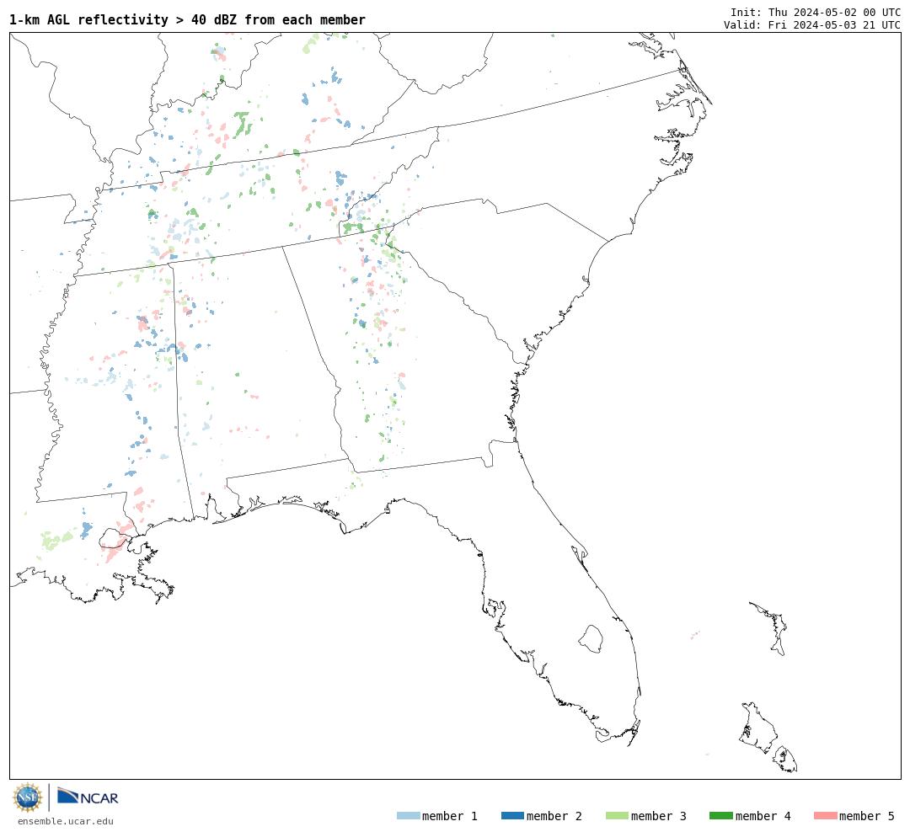Click the member 2 dark blue legend swatch
The width and height of the screenshot is (910, 832).
point(512,816)
